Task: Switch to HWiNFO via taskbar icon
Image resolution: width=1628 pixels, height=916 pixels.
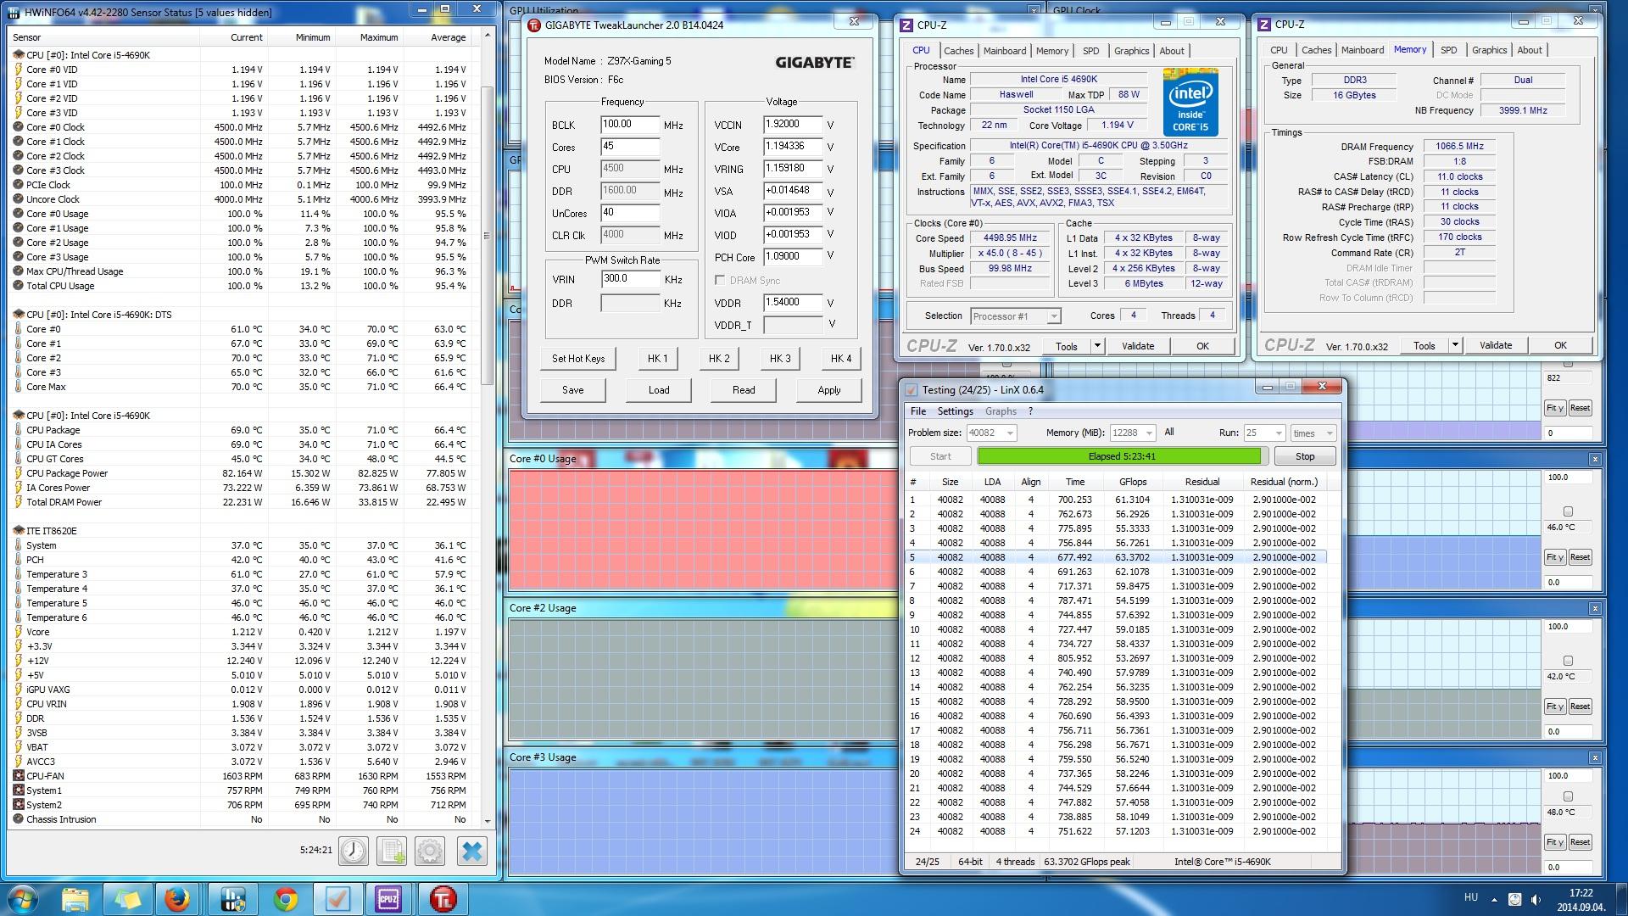Action: [x=233, y=898]
